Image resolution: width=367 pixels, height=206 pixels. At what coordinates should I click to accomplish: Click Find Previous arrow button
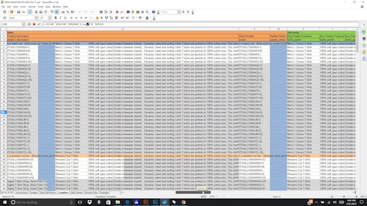tap(188, 12)
